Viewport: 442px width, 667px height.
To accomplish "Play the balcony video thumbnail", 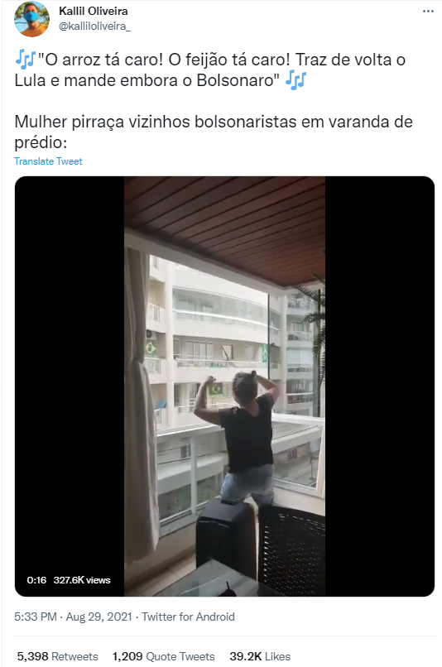I will (x=224, y=386).
